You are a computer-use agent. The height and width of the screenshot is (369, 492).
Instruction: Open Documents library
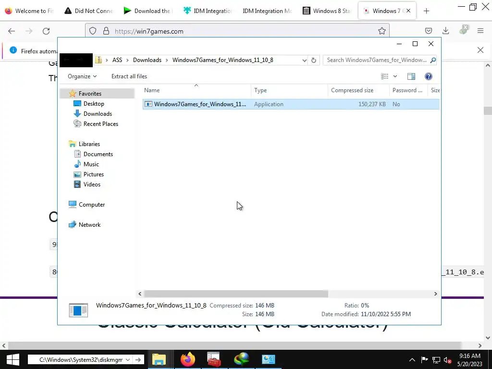[98, 154]
